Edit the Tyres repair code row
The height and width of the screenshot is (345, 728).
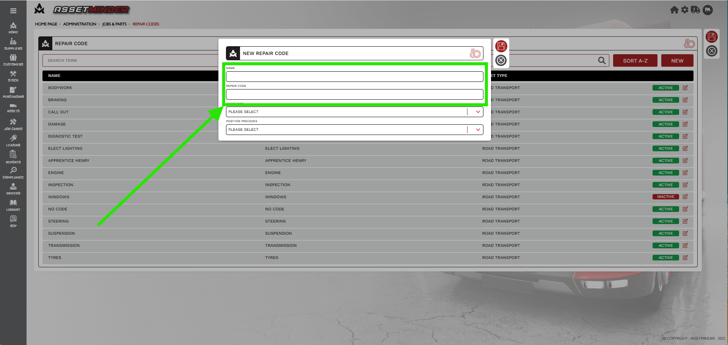(x=685, y=258)
